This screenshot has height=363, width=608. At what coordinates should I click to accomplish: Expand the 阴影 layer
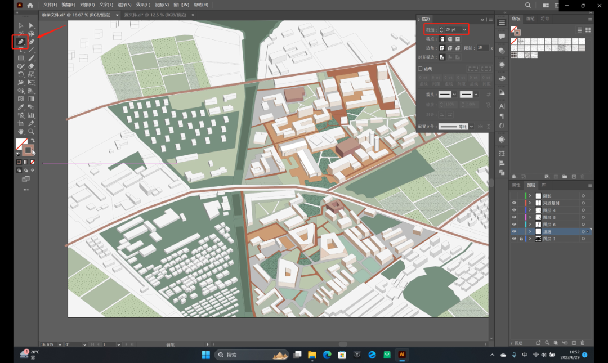pos(530,196)
